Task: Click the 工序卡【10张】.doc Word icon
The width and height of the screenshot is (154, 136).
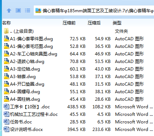Action: (x=6, y=106)
